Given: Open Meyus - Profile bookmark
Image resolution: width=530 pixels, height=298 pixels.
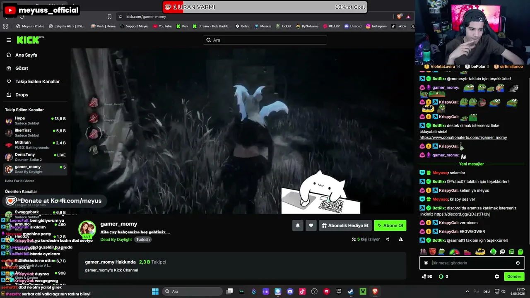Looking at the screenshot, I should click(x=30, y=26).
